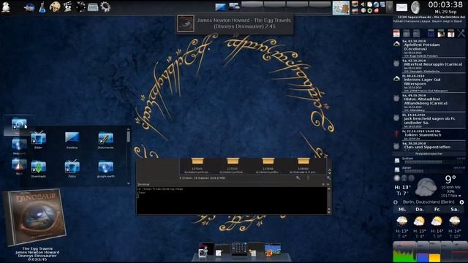Open the Home folder desktop icon
This screenshot has width=468, height=263.
[19, 125]
